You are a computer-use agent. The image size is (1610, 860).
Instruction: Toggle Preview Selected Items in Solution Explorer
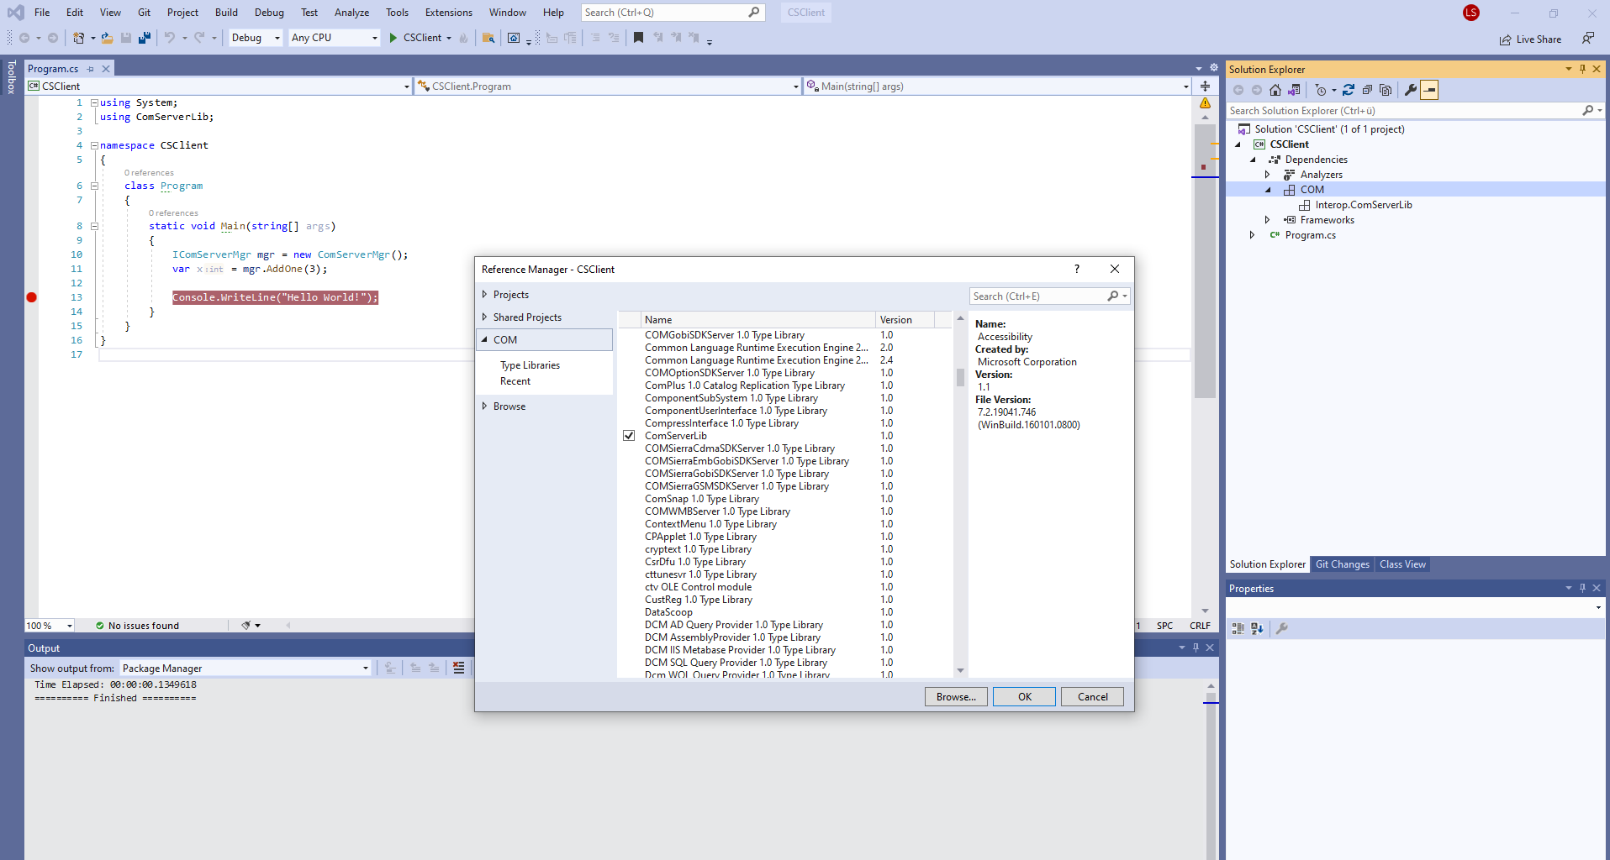point(1430,90)
